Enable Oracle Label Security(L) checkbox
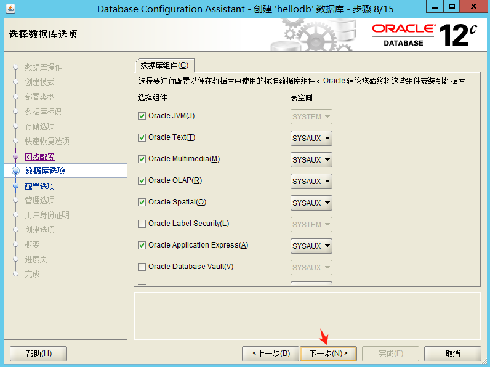 (x=142, y=224)
